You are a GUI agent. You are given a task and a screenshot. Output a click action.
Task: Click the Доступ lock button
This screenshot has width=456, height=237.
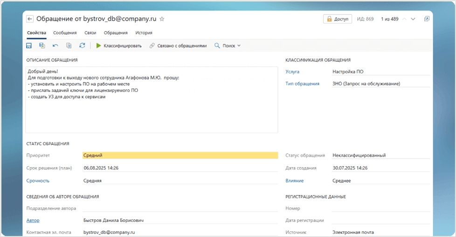point(338,19)
